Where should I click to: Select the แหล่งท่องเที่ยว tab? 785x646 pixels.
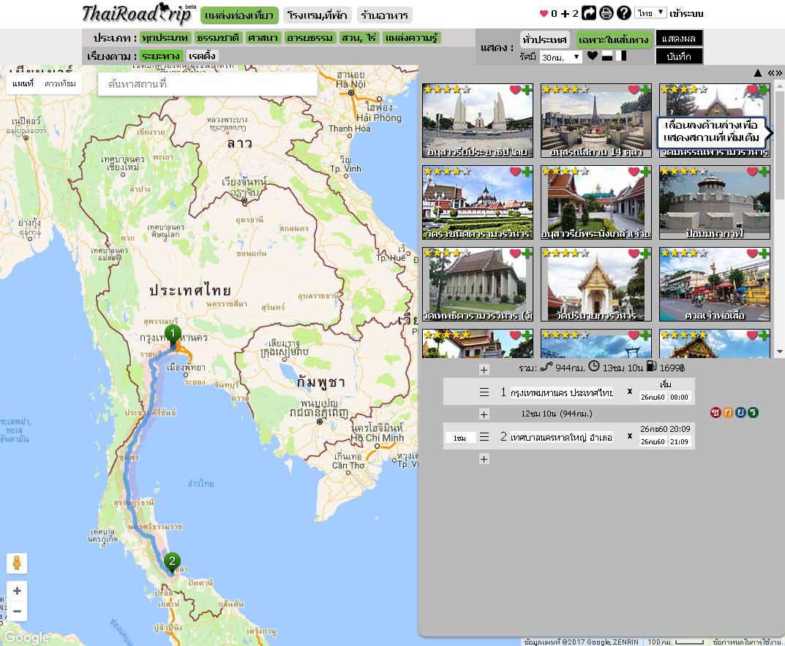239,15
